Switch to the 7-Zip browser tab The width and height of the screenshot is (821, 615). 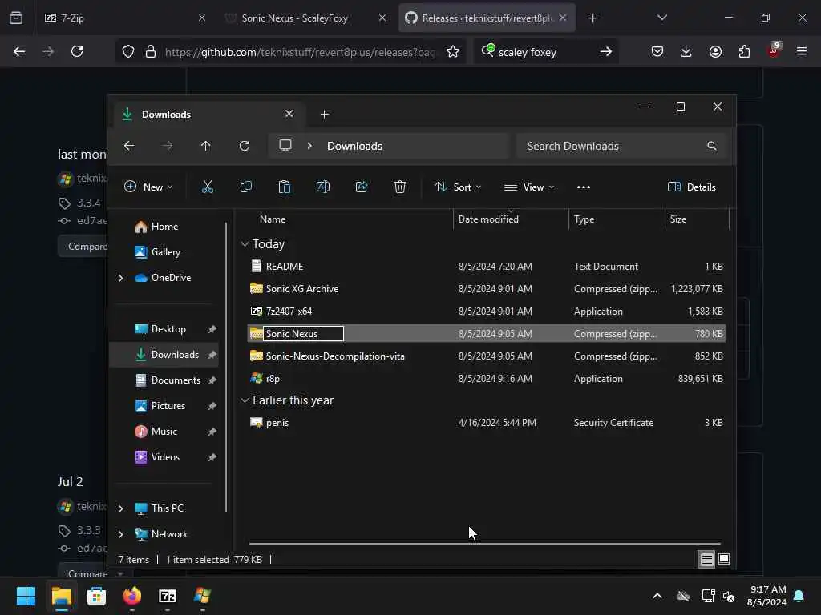click(125, 18)
